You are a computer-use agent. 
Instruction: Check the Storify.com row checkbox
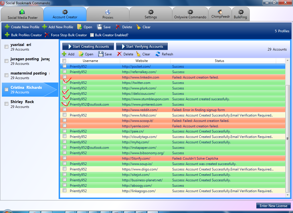(x=65, y=158)
